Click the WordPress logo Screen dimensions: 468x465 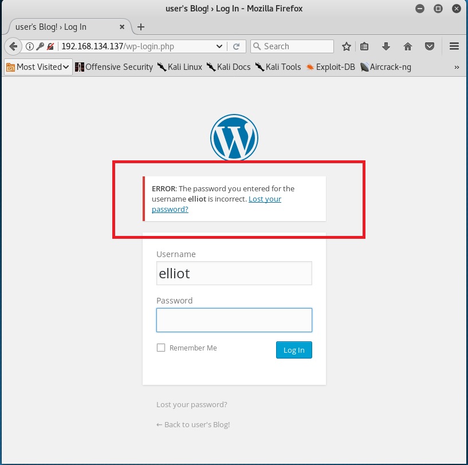pos(234,137)
